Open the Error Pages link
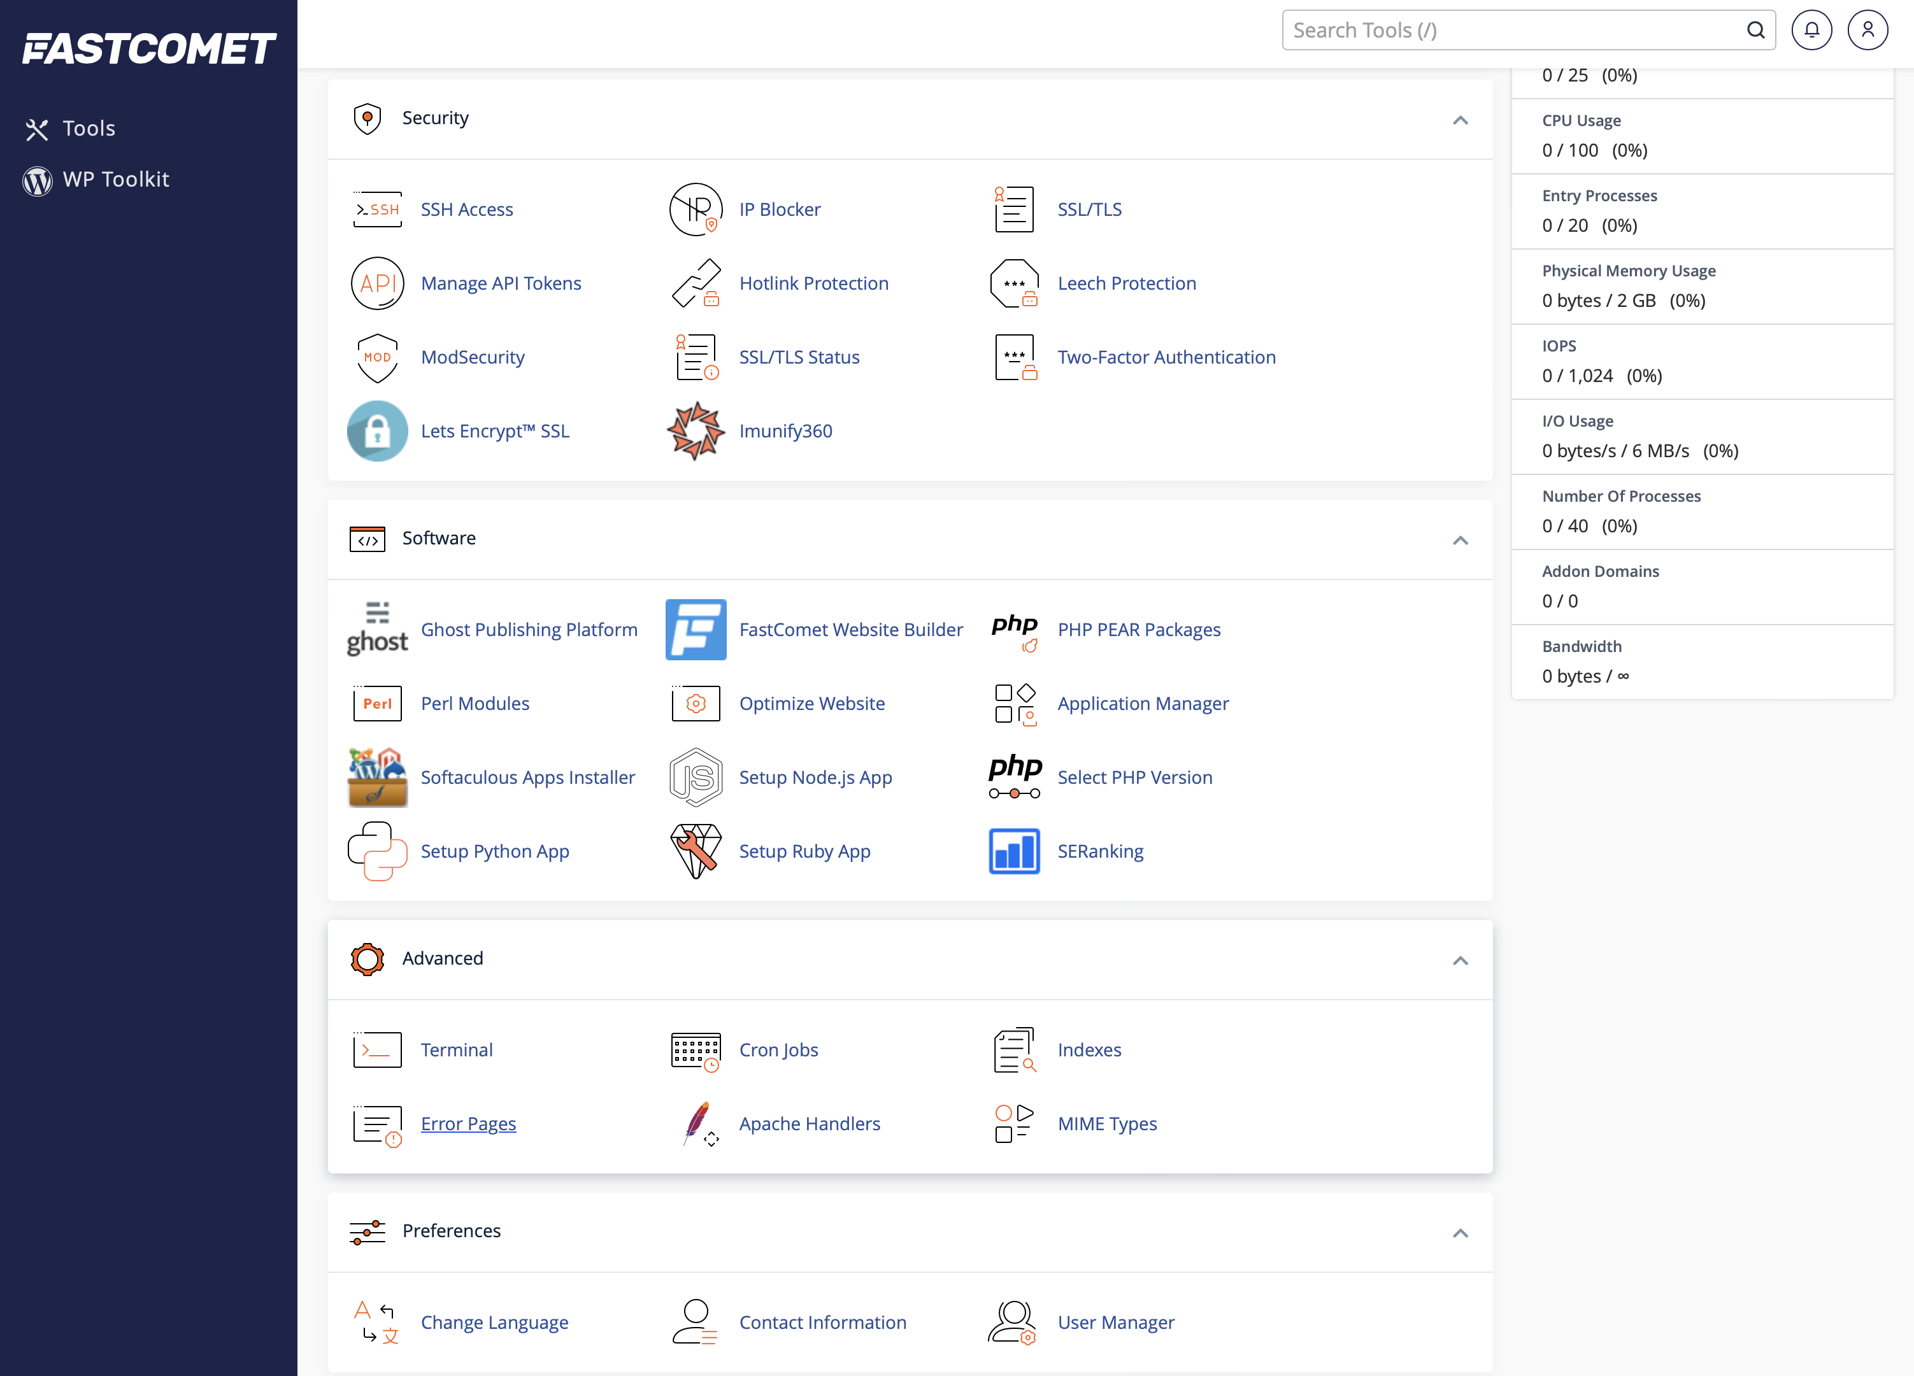The height and width of the screenshot is (1376, 1914). (468, 1124)
